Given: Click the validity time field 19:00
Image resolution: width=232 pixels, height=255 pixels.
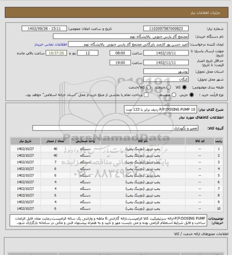Looking at the screenshot, I should pos(120,62).
